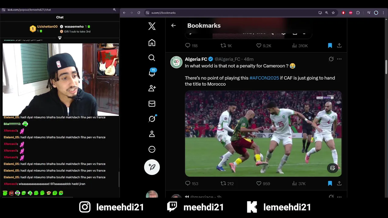This screenshot has height=218, width=388.
Task: Open the Explore search icon in sidebar
Action: tap(152, 58)
